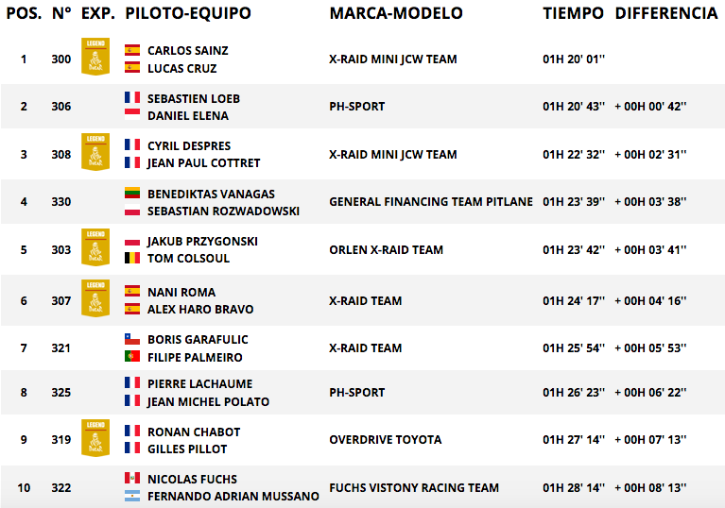This screenshot has width=725, height=508.
Task: Click the Belgian flag beside Tom Colsoul
Action: [132, 258]
